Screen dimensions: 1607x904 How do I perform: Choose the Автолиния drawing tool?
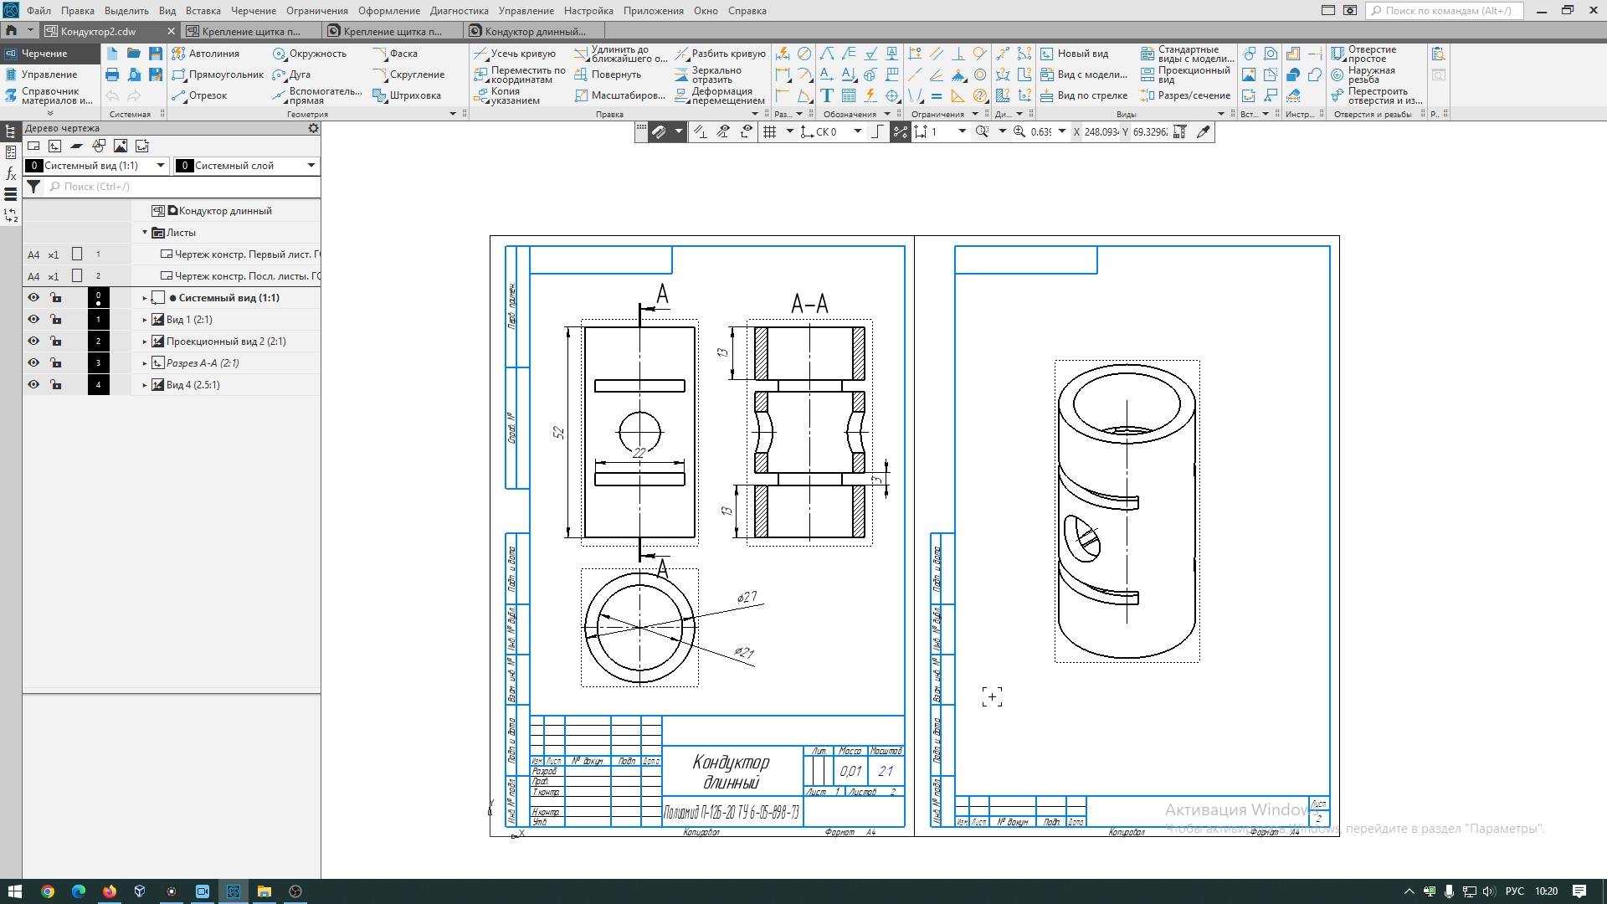[206, 54]
